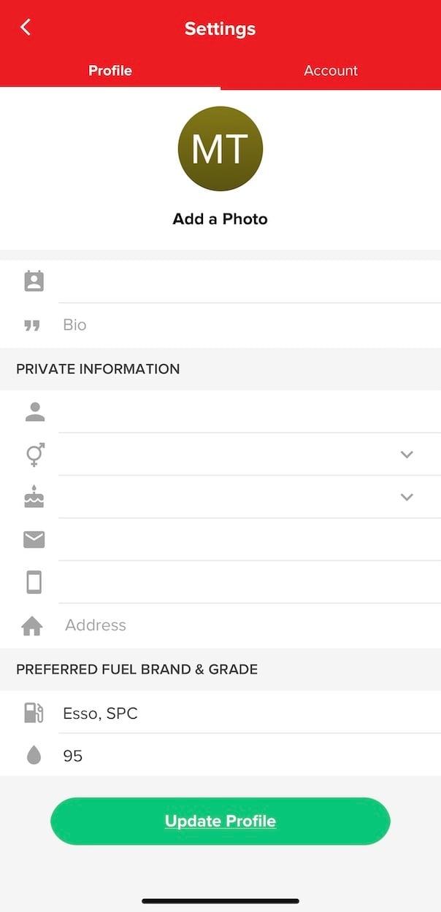Viewport: 441px width, 912px height.
Task: Click the quotation marks Bio icon
Action: point(32,325)
